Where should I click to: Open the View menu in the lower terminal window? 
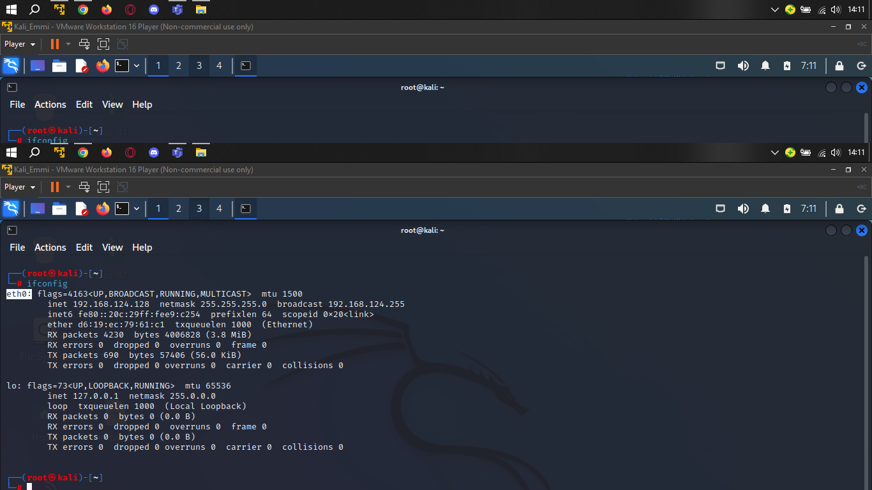click(x=112, y=248)
